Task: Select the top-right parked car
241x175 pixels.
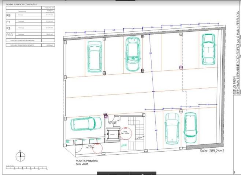Action: click(x=208, y=49)
